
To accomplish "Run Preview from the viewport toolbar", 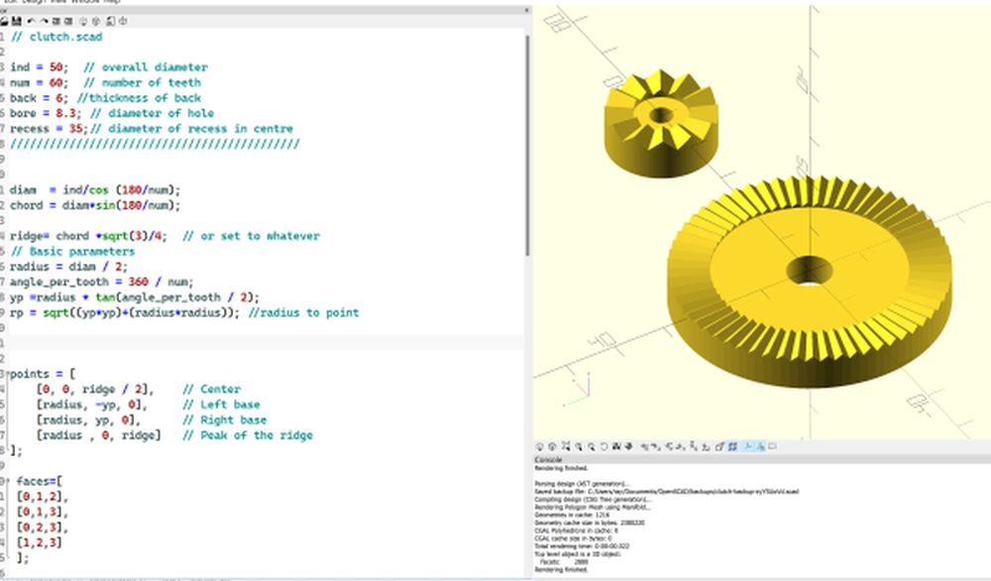I will (x=540, y=447).
